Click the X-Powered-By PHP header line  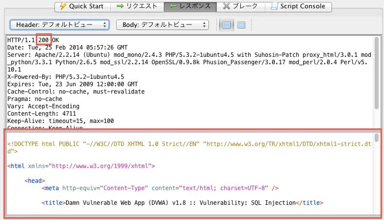(x=65, y=76)
